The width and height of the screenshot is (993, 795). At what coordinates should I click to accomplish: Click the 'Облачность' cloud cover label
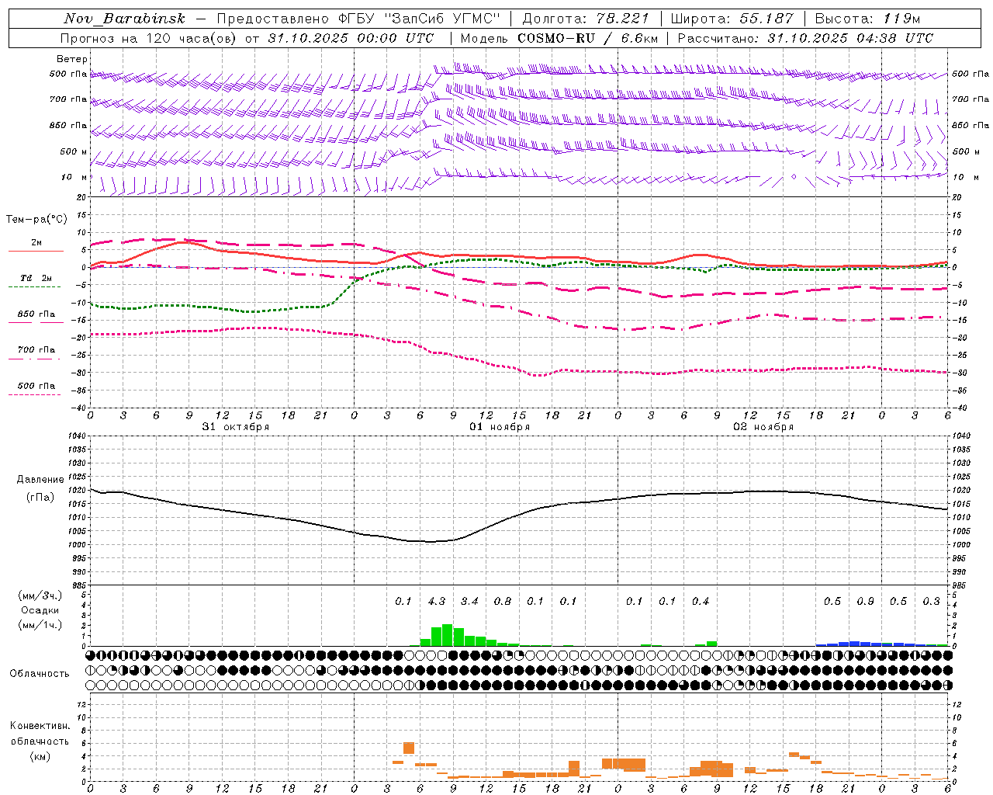tap(40, 674)
